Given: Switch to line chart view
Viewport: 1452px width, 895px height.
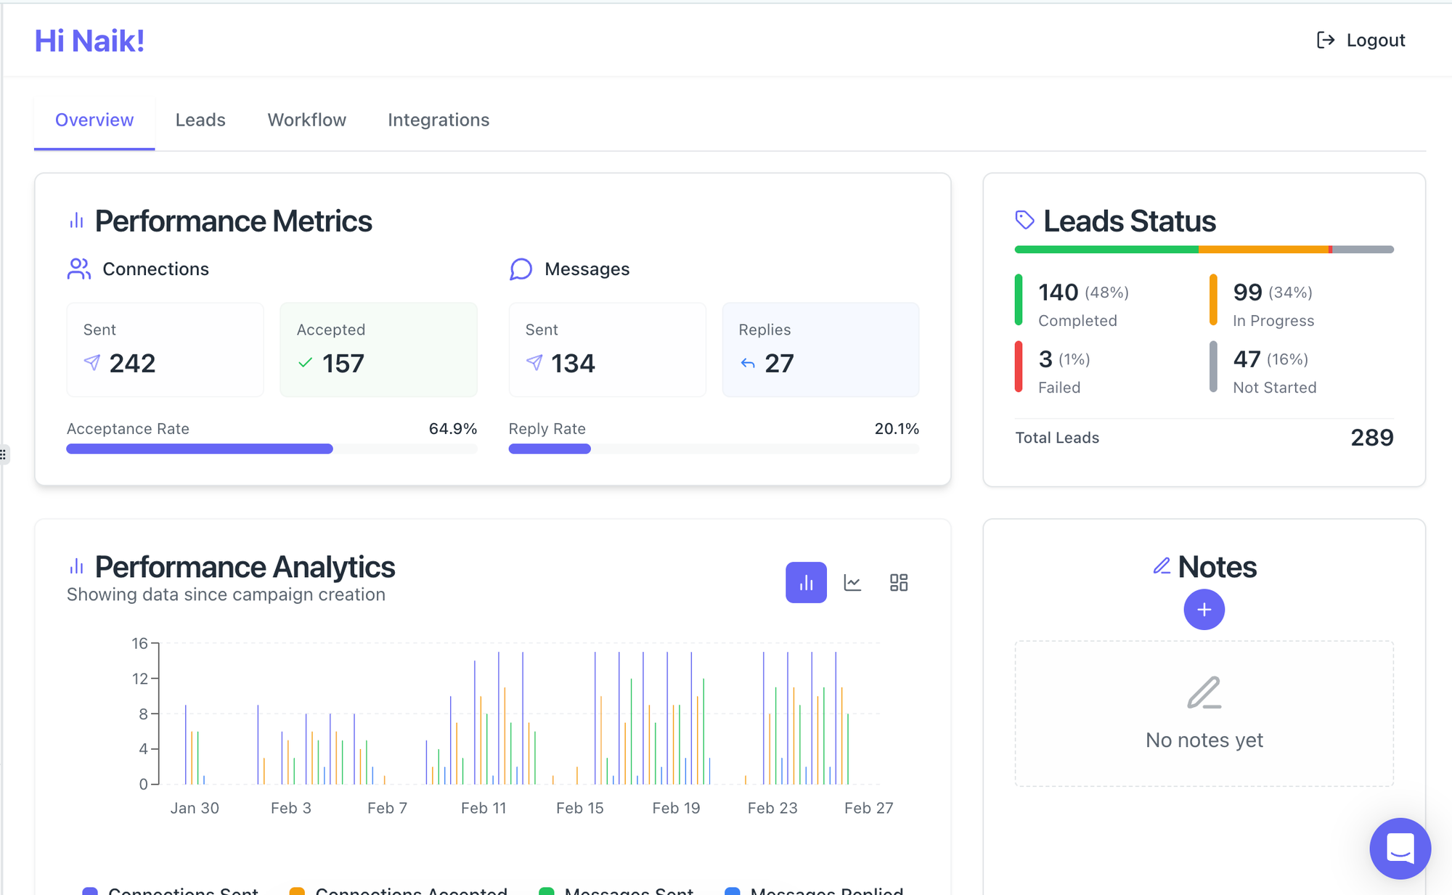Looking at the screenshot, I should (x=852, y=582).
